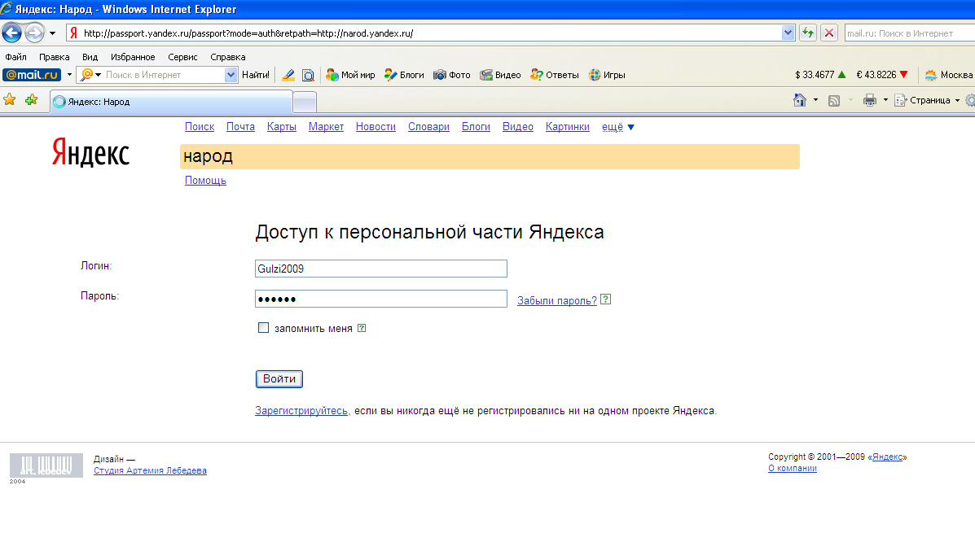
Task: Open the Файл menu
Action: click(x=15, y=56)
